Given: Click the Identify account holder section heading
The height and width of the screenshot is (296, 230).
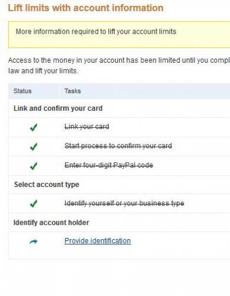Looking at the screenshot, I should (x=51, y=223).
